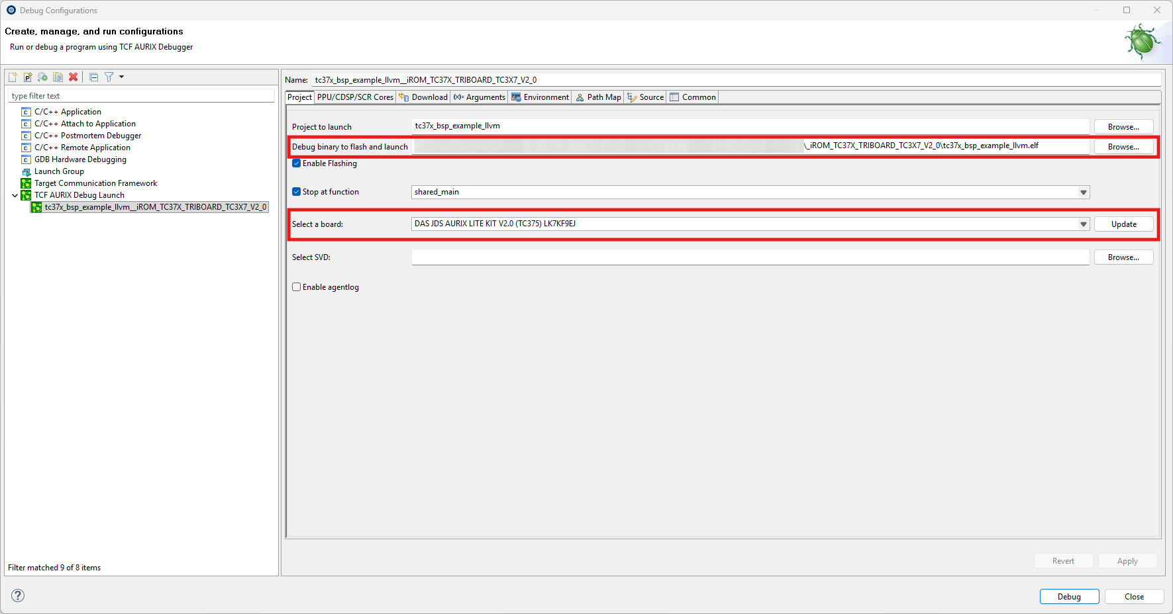Toggle the Stop at function checkbox

pyautogui.click(x=296, y=192)
